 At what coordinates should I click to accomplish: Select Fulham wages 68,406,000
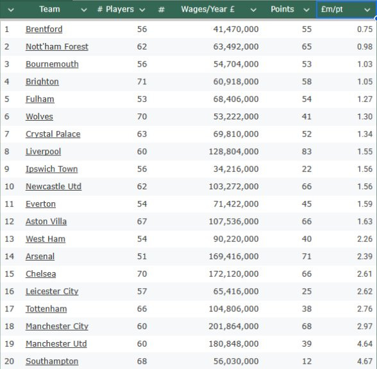coord(236,99)
